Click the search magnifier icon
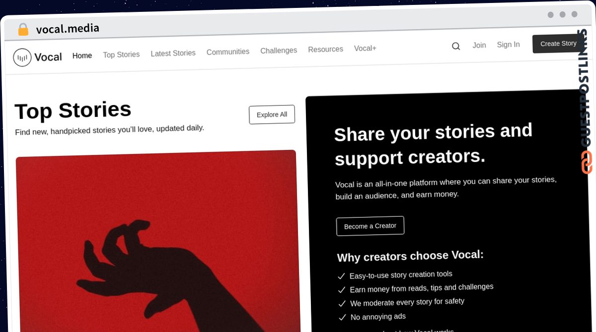This screenshot has width=596, height=332. click(455, 46)
